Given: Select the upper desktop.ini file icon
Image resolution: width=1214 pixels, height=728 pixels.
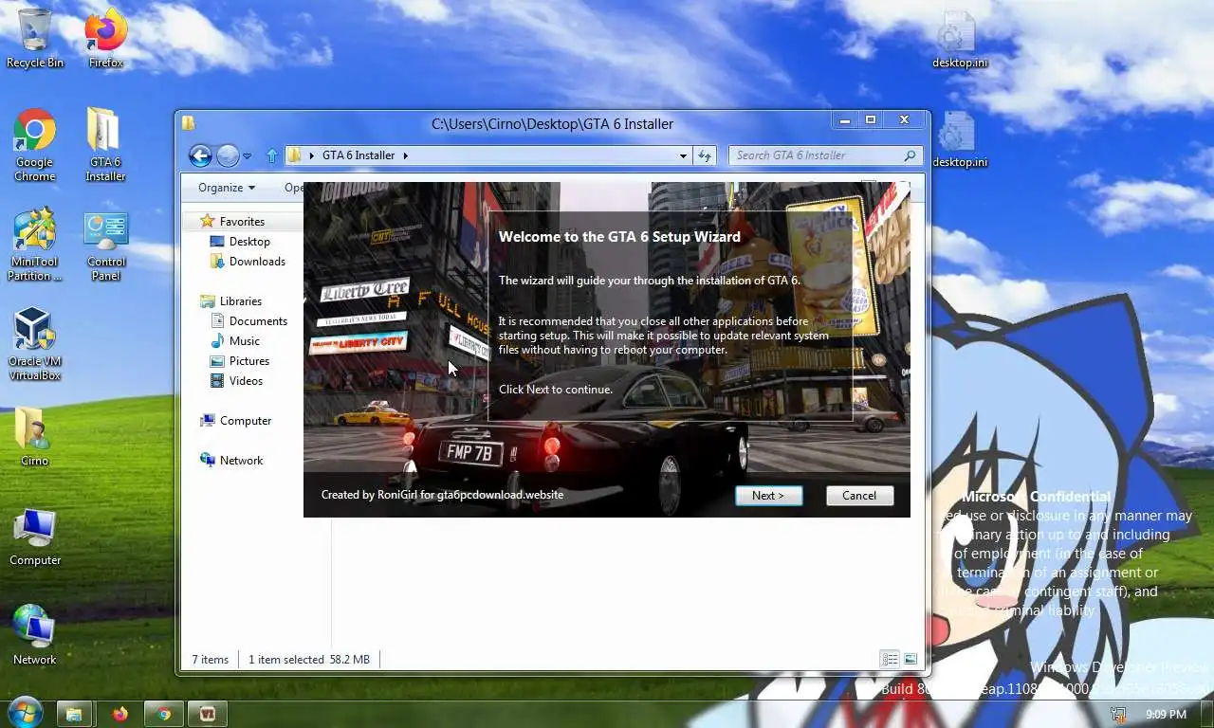Looking at the screenshot, I should tap(959, 40).
